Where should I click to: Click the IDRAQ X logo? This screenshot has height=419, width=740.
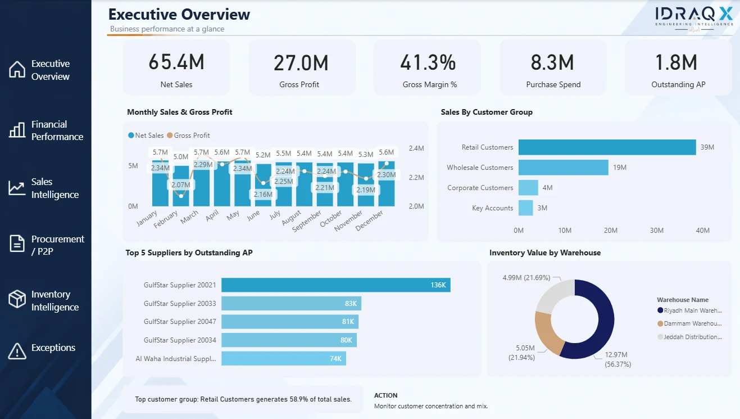click(694, 19)
